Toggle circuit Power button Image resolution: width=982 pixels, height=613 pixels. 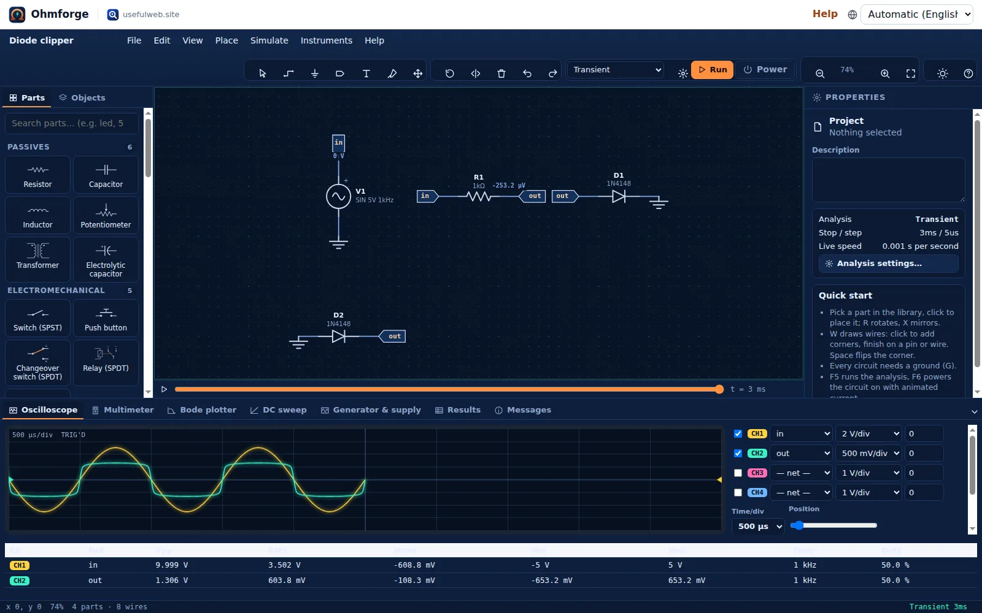[765, 70]
